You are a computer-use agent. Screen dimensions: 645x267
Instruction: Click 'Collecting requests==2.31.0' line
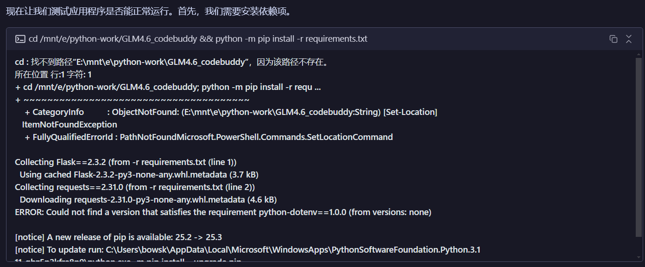(135, 187)
